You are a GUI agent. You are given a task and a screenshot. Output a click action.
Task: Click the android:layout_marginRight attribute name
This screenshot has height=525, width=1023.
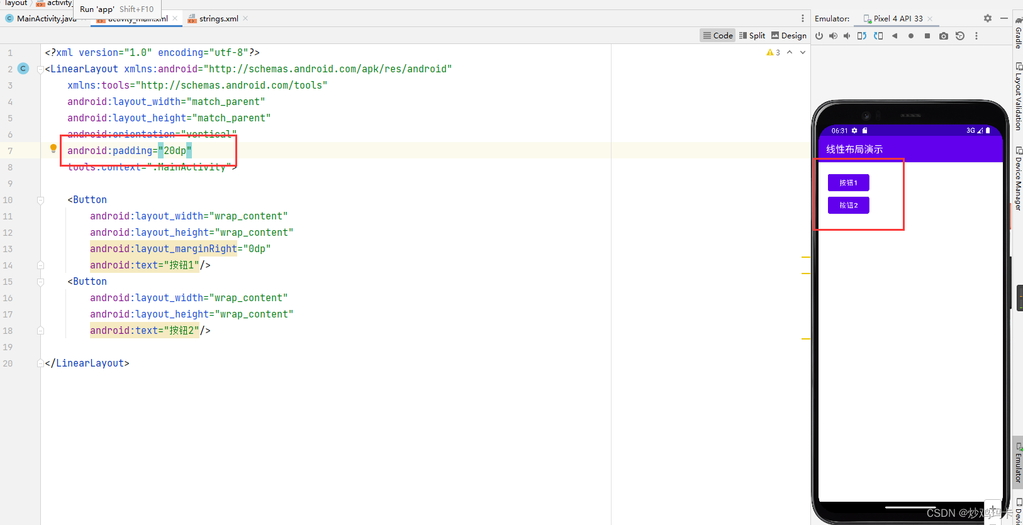[164, 249]
